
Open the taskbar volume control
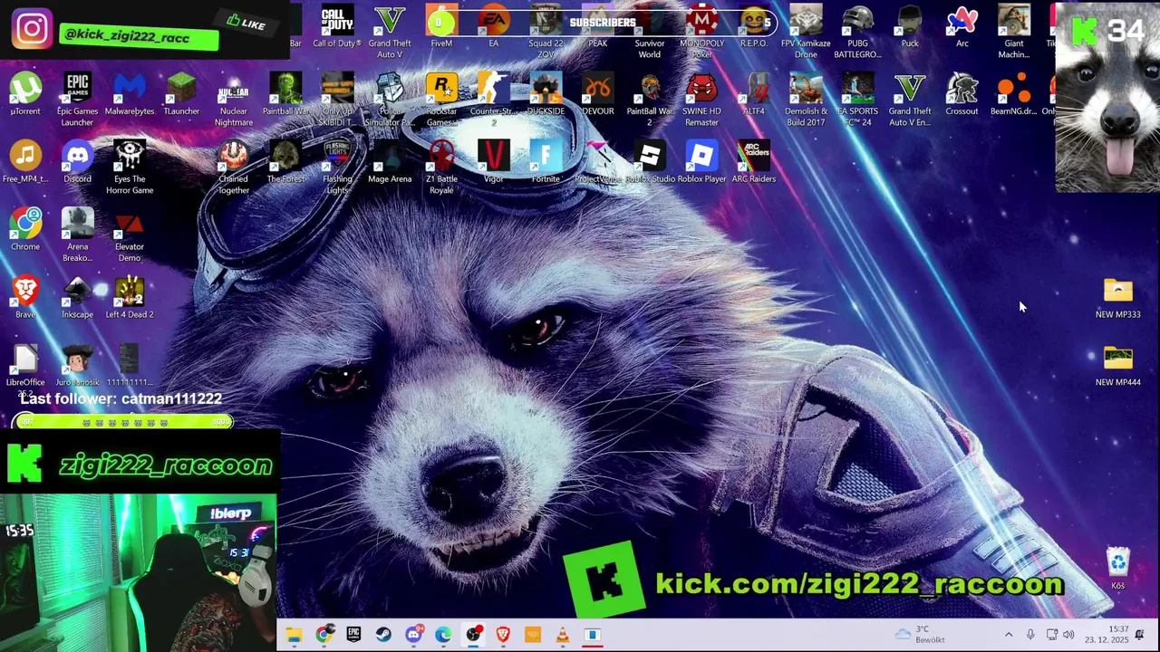(x=1068, y=635)
